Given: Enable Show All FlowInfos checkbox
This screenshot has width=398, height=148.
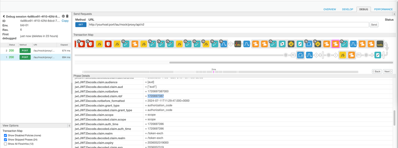Looking at the screenshot, I should (5, 144).
